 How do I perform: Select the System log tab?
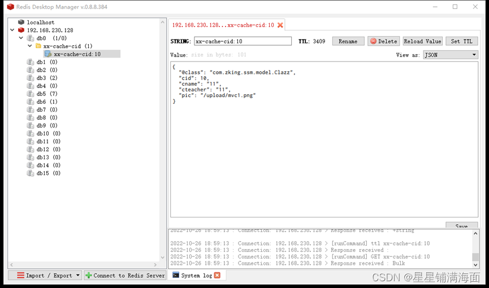point(197,276)
